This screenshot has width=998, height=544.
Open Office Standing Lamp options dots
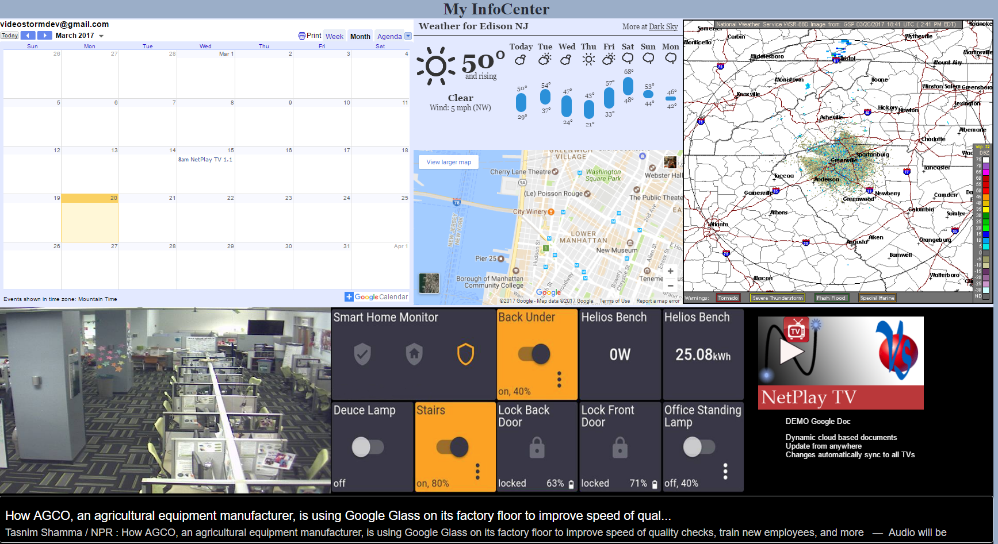[725, 472]
